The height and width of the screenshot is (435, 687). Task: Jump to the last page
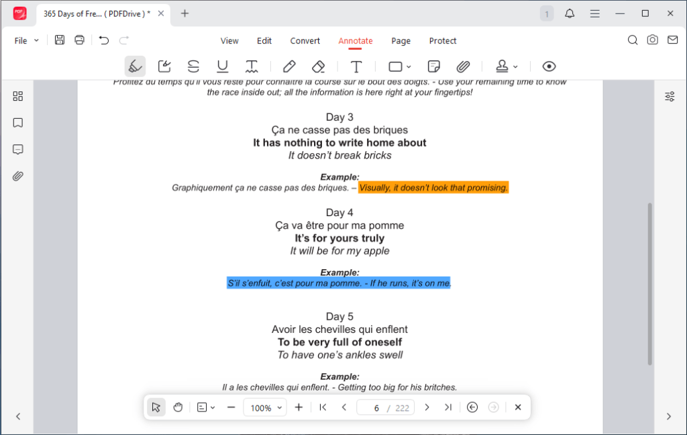[x=447, y=407]
